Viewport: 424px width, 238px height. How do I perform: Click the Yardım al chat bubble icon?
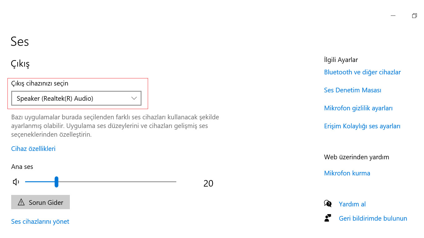coord(328,204)
